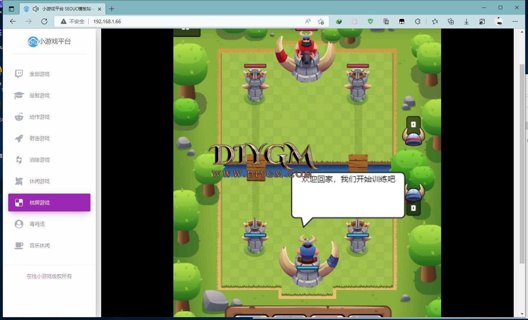Select the 小游戏平台 SEOUC模板站 tab

click(63, 9)
